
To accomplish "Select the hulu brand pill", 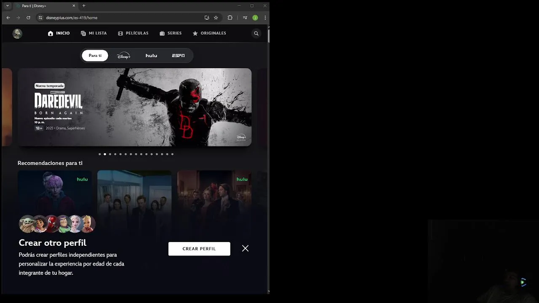I will point(151,56).
